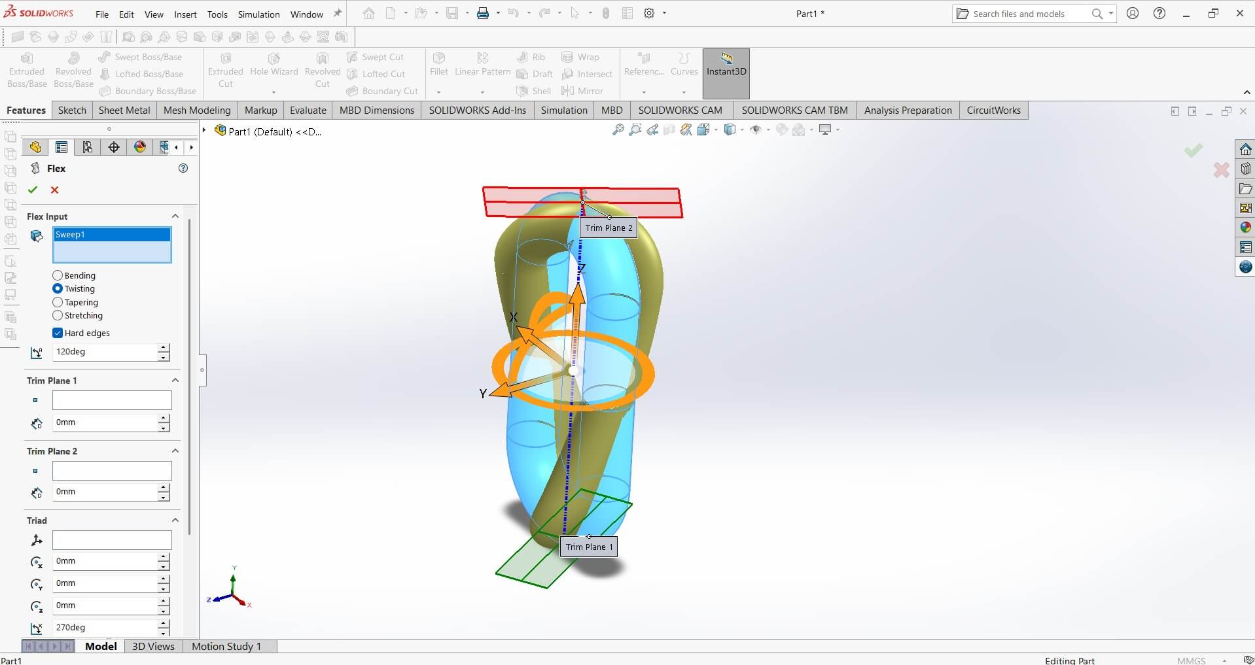The height and width of the screenshot is (665, 1255).
Task: Collapse the CommandManager ribbon chevron
Action: [1246, 92]
